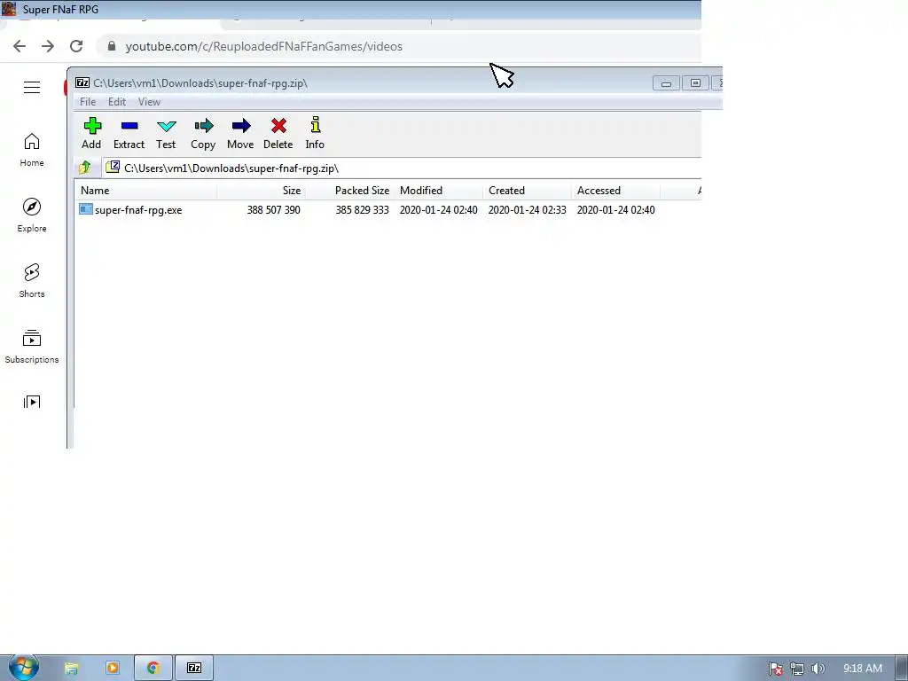The height and width of the screenshot is (681, 908).
Task: Click the site lock icon in address bar
Action: click(112, 46)
